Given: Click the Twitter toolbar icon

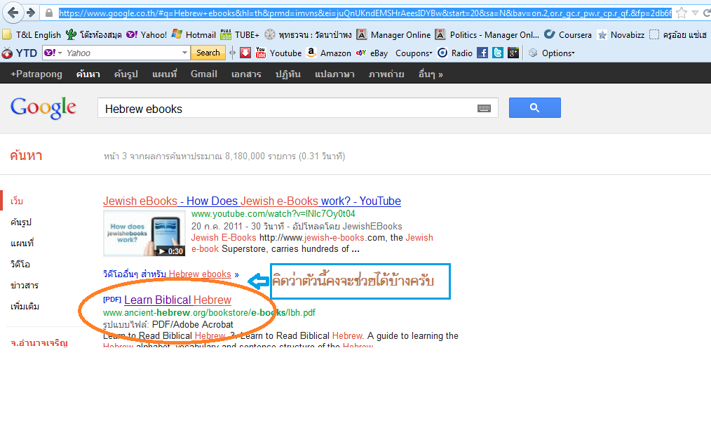Looking at the screenshot, I should [x=498, y=53].
